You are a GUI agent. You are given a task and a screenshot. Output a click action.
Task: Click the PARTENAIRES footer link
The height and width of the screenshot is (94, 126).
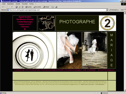coord(100,84)
